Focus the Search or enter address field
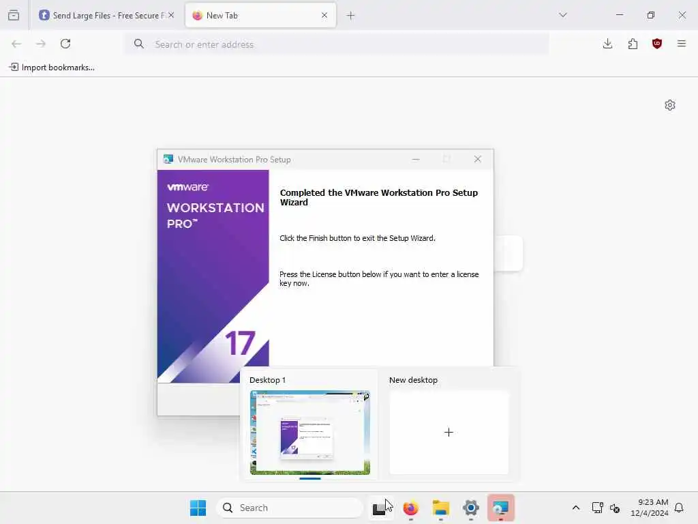This screenshot has height=524, width=698. point(337,44)
